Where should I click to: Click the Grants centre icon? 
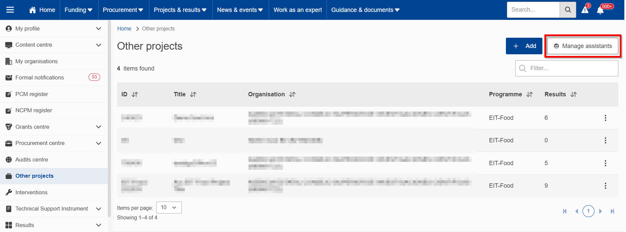pos(9,127)
